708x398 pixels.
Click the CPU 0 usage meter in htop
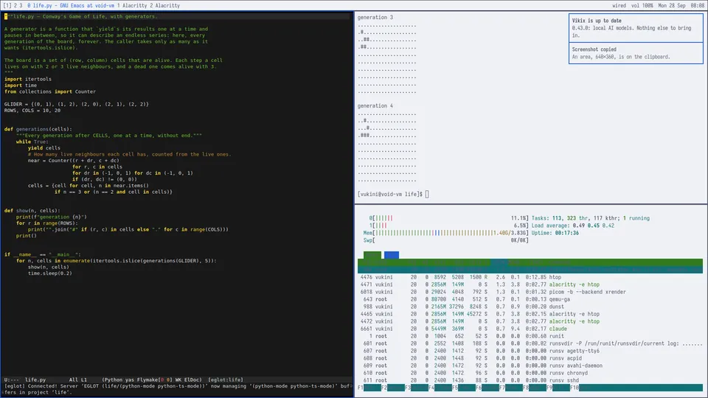pos(448,218)
